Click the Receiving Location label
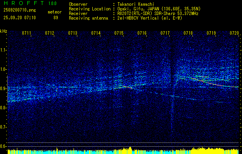This screenshot has height=154, width=242. point(90,9)
